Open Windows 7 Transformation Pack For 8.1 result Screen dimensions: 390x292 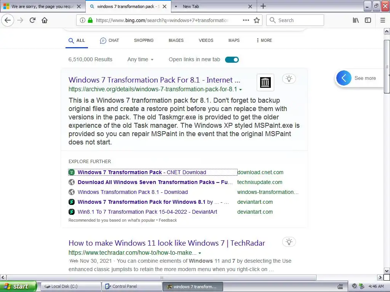point(154,80)
